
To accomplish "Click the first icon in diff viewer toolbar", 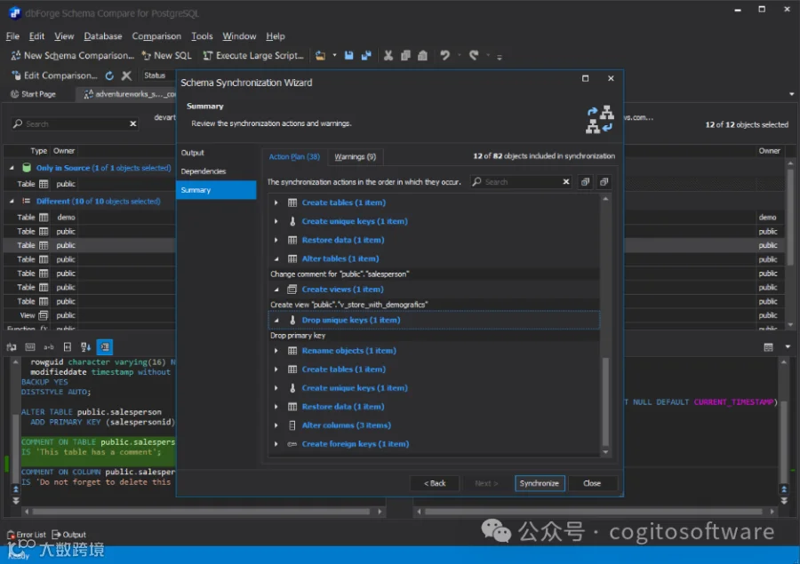I will click(12, 347).
